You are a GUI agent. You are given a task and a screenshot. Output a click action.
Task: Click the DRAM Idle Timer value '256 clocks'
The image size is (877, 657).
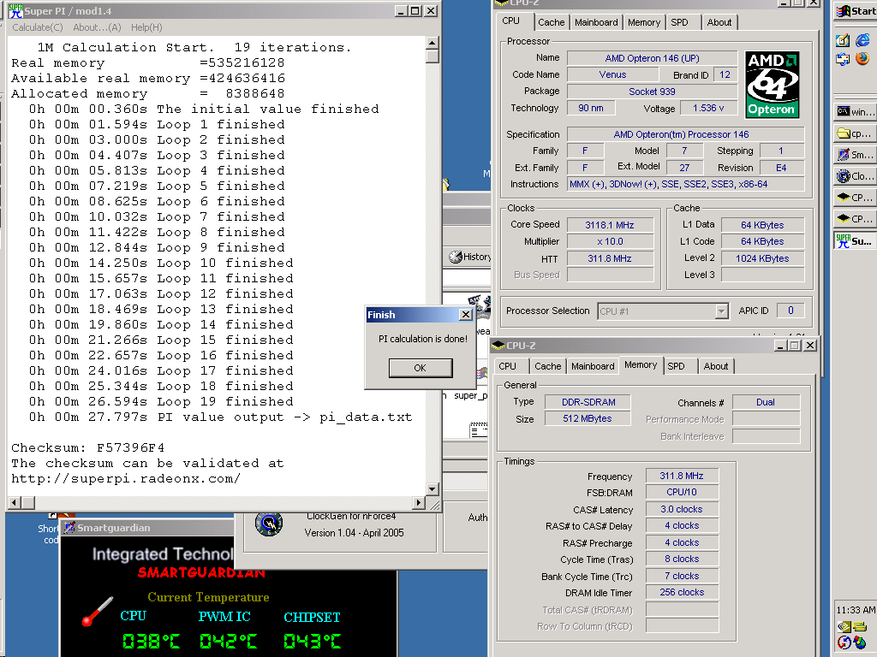coord(682,592)
